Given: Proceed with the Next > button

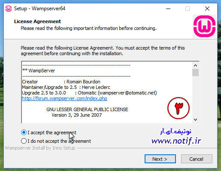Looking at the screenshot, I should click(160, 159).
